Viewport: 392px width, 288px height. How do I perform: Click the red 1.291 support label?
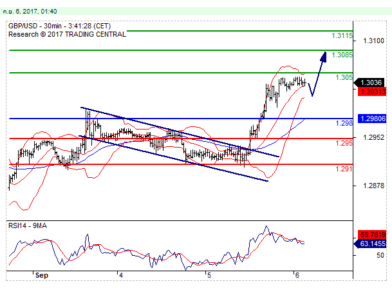[x=344, y=169]
